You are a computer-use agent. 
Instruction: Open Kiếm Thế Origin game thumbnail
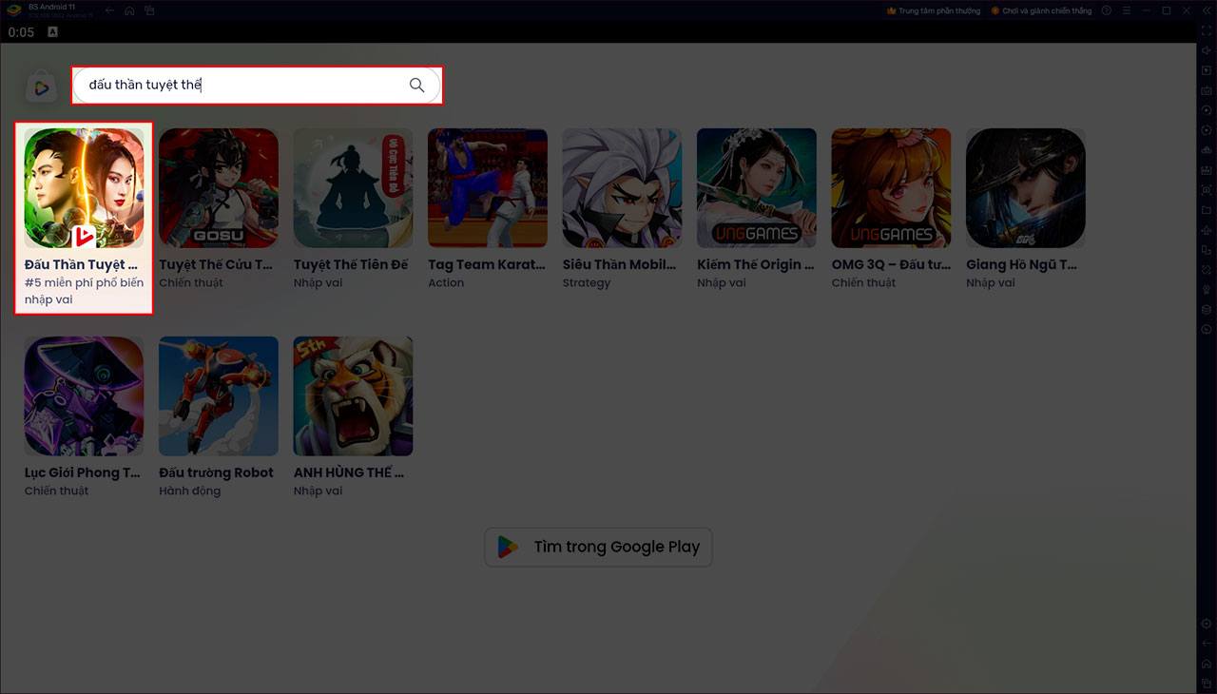click(757, 188)
